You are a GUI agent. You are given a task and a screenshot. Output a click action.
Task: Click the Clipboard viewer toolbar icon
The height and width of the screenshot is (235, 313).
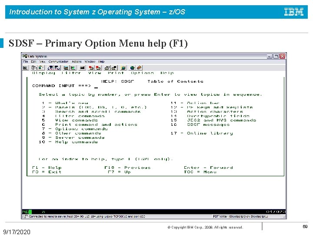123,68
